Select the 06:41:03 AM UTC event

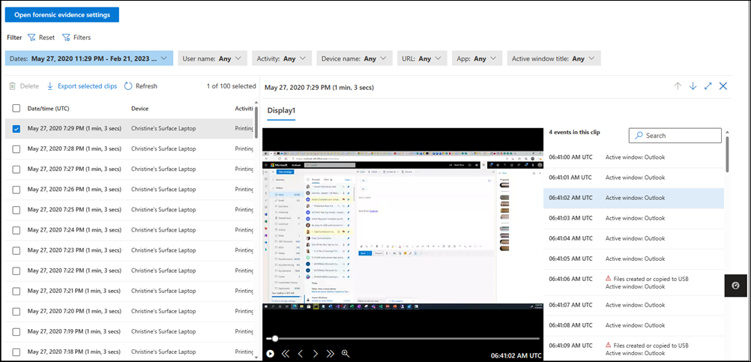click(633, 218)
